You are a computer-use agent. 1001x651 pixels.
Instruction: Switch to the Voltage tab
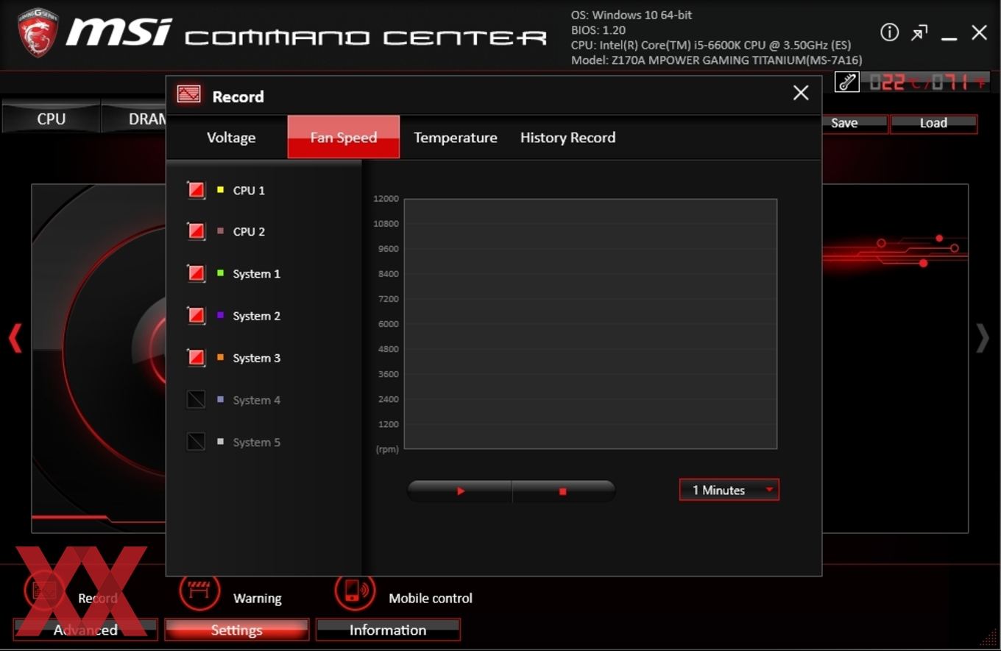click(x=231, y=137)
